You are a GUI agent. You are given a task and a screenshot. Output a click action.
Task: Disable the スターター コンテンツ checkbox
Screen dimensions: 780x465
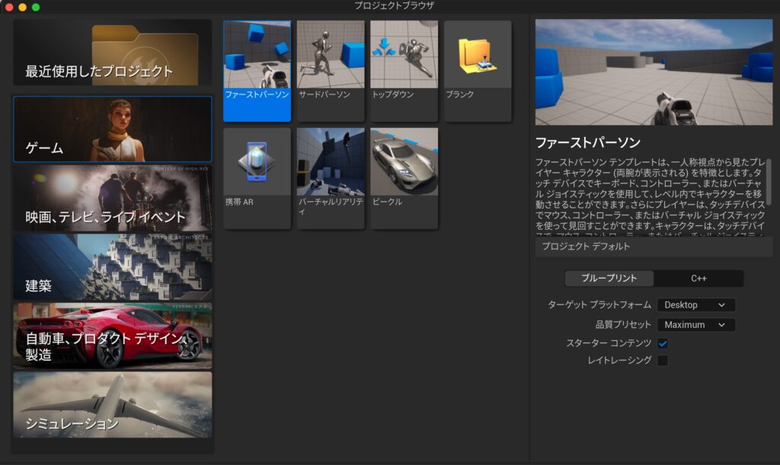(x=663, y=343)
